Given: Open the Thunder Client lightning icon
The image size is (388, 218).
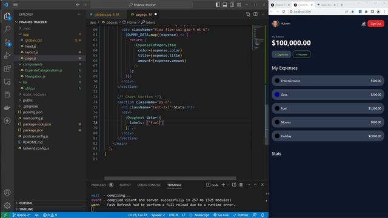Looking at the screenshot, I should pyautogui.click(x=7, y=121).
